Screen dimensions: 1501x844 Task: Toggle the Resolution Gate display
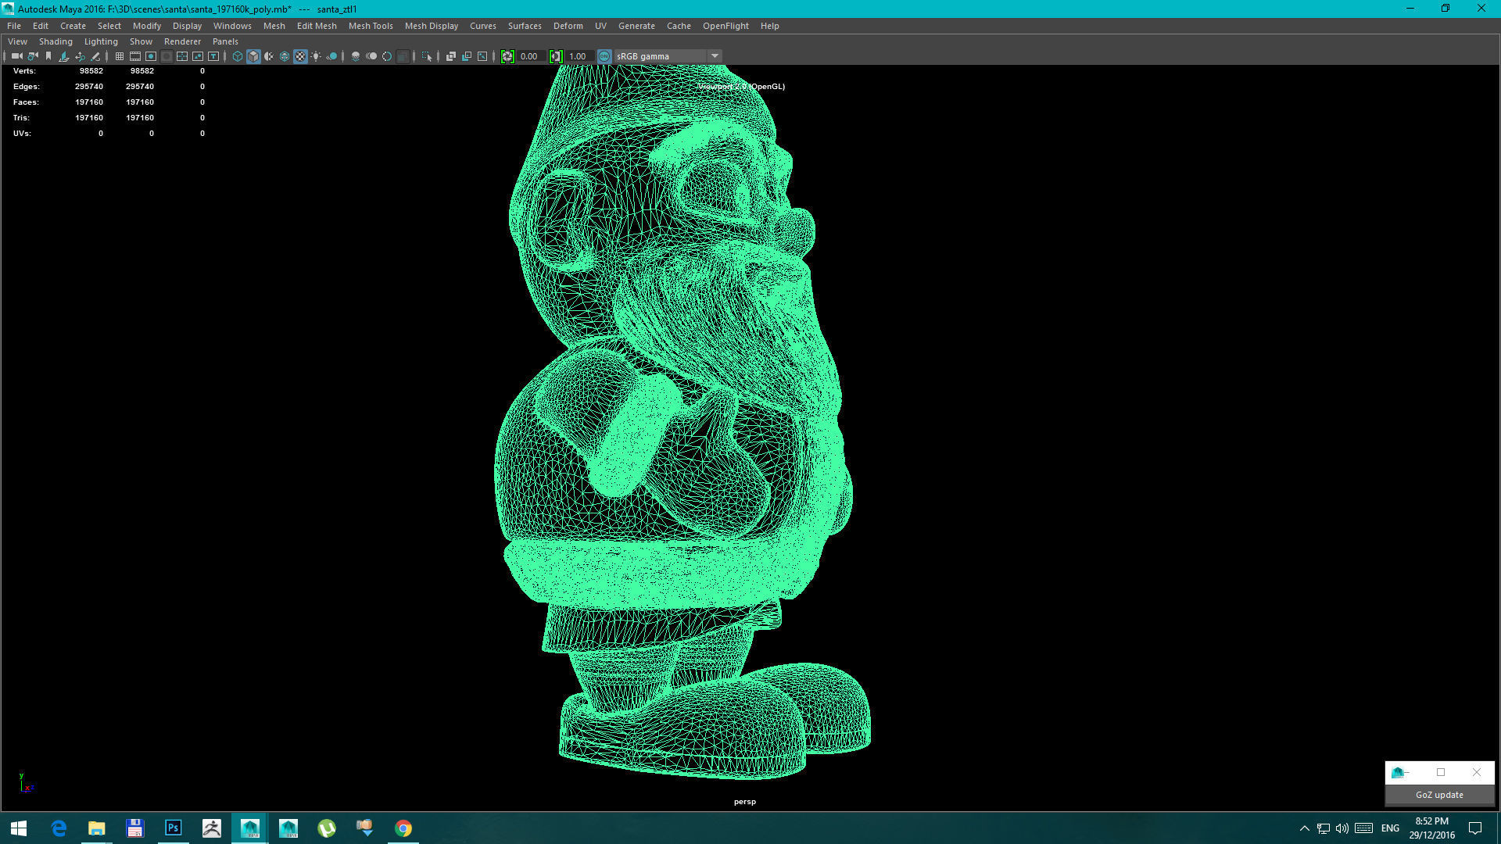[x=151, y=56]
